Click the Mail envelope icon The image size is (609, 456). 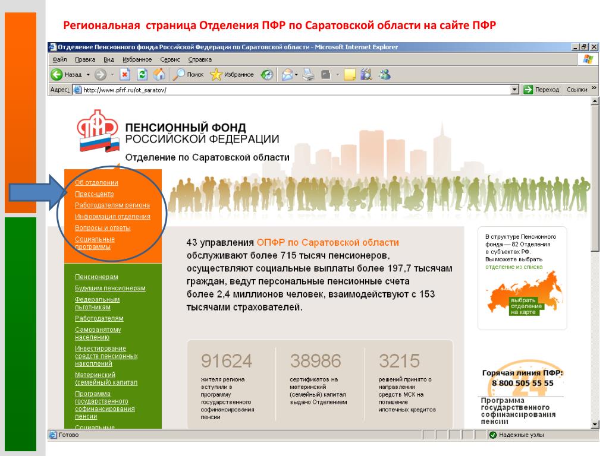[287, 74]
